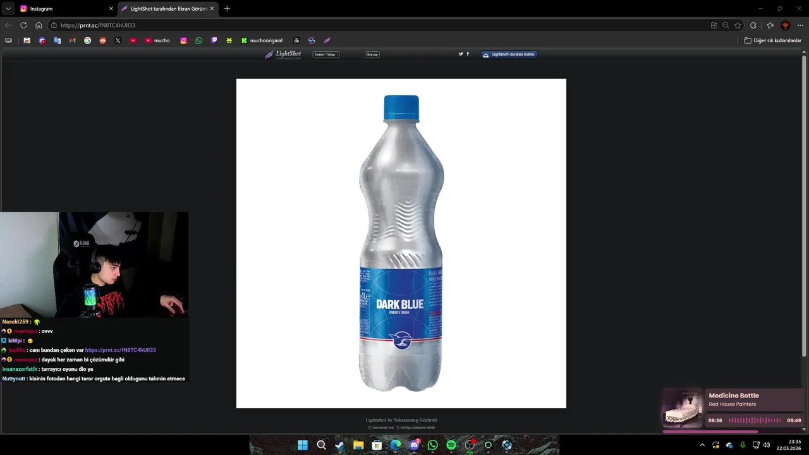Open the volume speaker tray icon

(767, 445)
